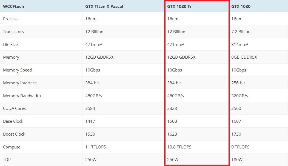Click the 180W TDP value
The height and width of the screenshot is (166, 288).
click(x=237, y=160)
